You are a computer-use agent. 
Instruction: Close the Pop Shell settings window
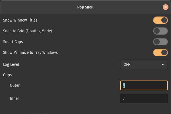point(165,7)
